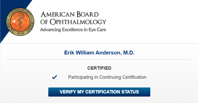Click the American Board of Ophthalmology seal
This screenshot has height=103, width=198.
click(x=20, y=22)
